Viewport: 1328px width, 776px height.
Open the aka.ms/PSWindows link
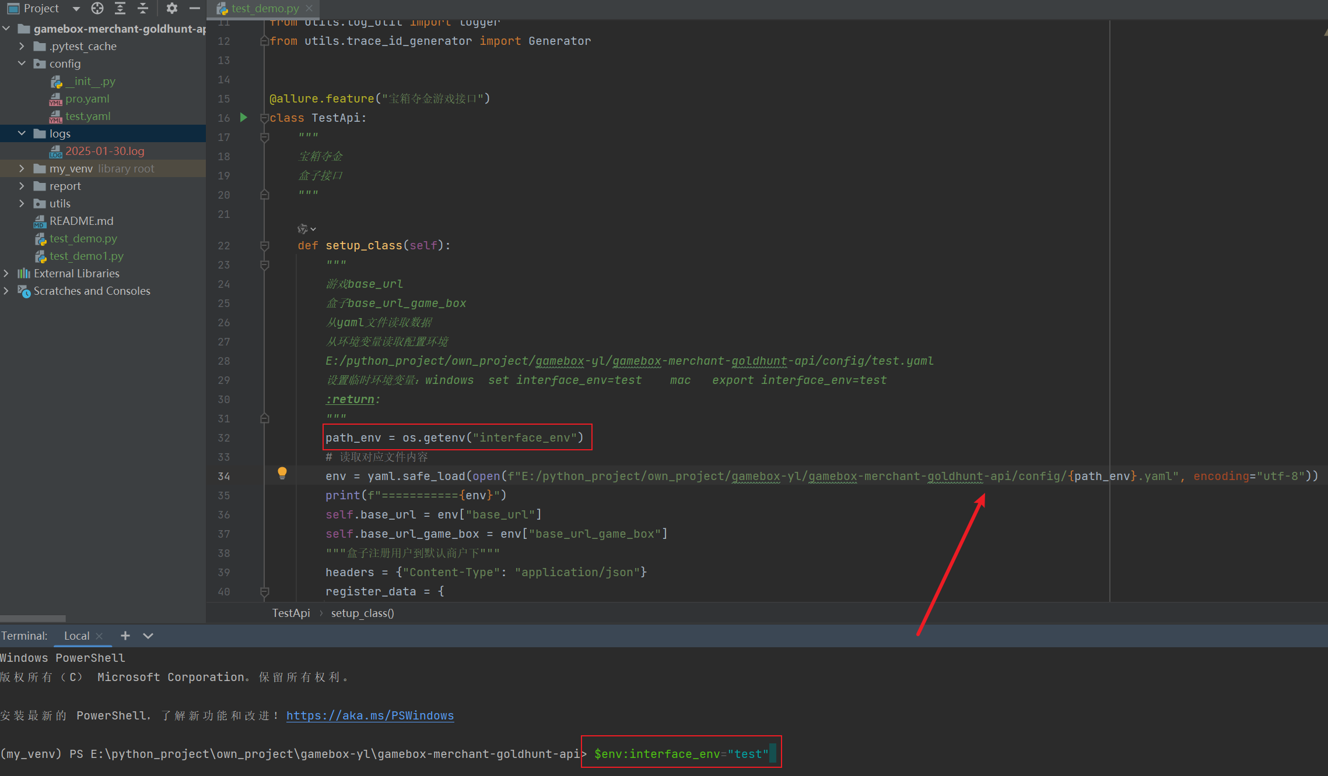point(370,715)
